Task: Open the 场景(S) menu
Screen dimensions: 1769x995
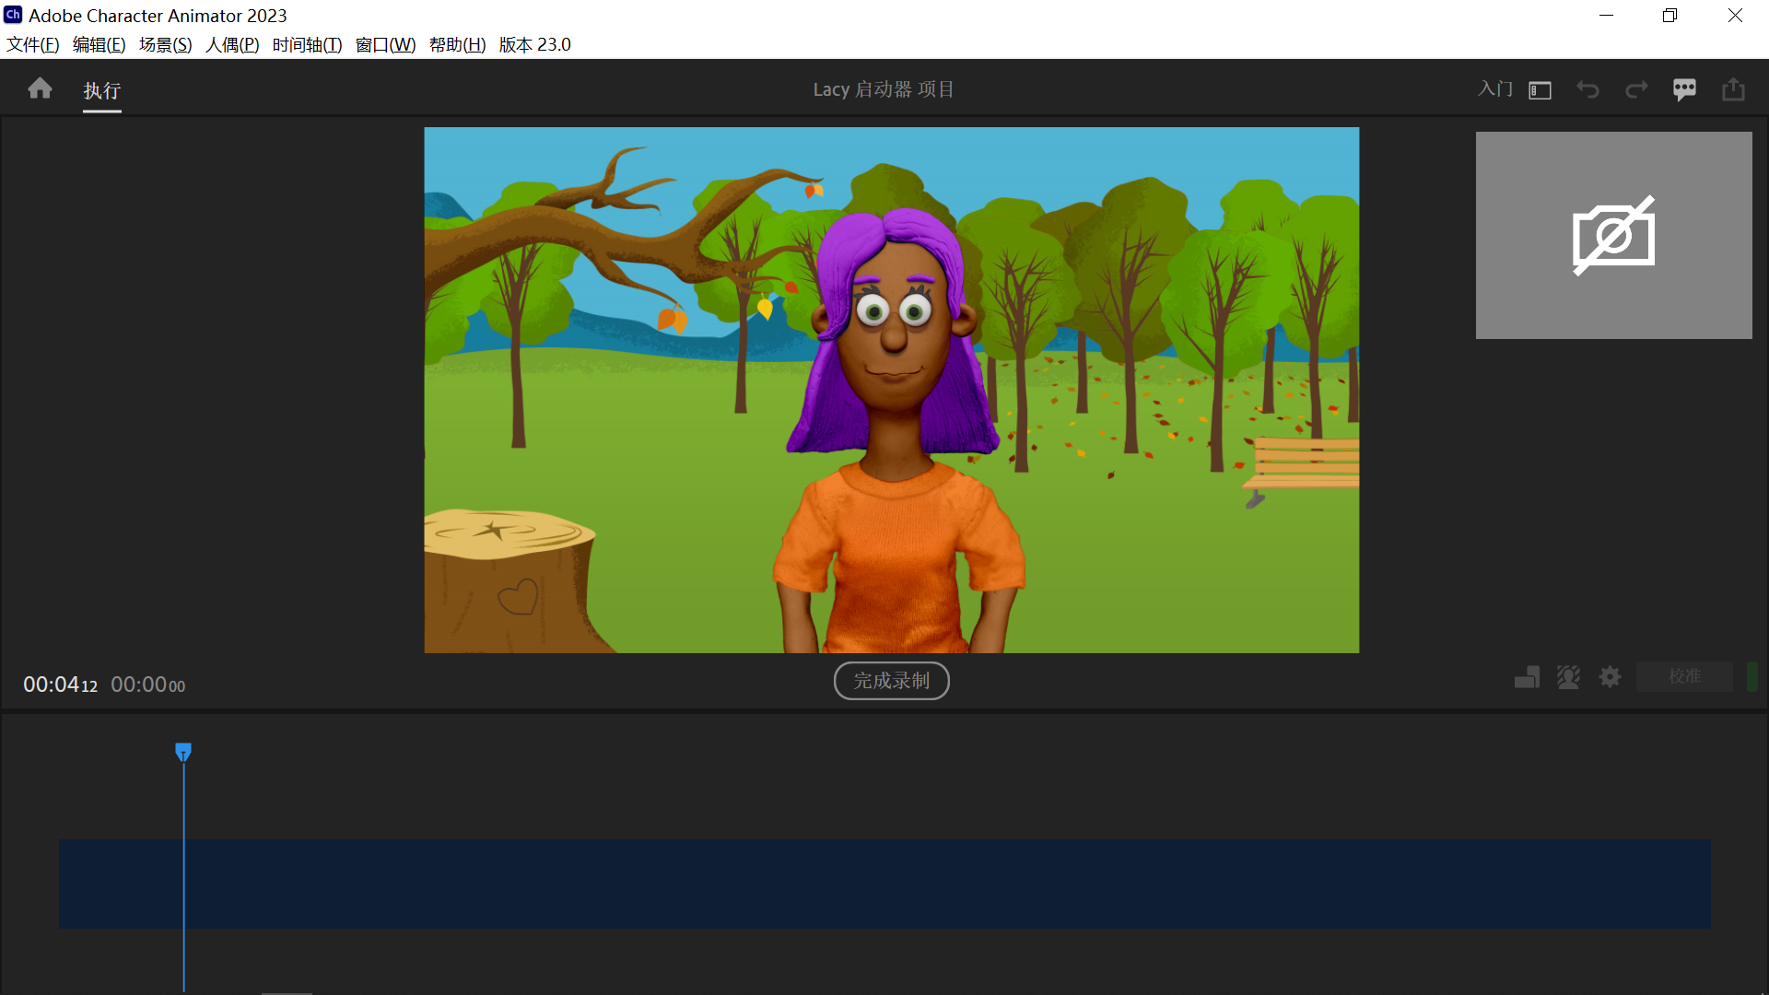Action: [166, 44]
